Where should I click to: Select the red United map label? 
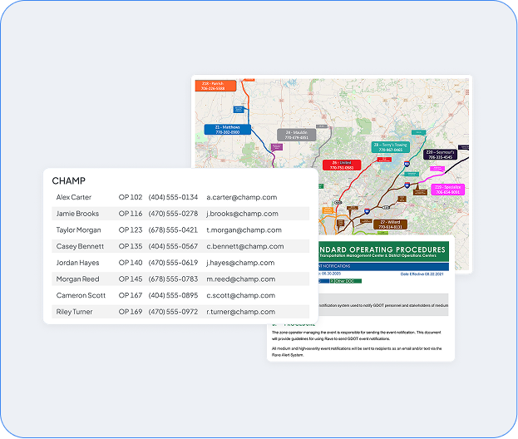pyautogui.click(x=342, y=165)
